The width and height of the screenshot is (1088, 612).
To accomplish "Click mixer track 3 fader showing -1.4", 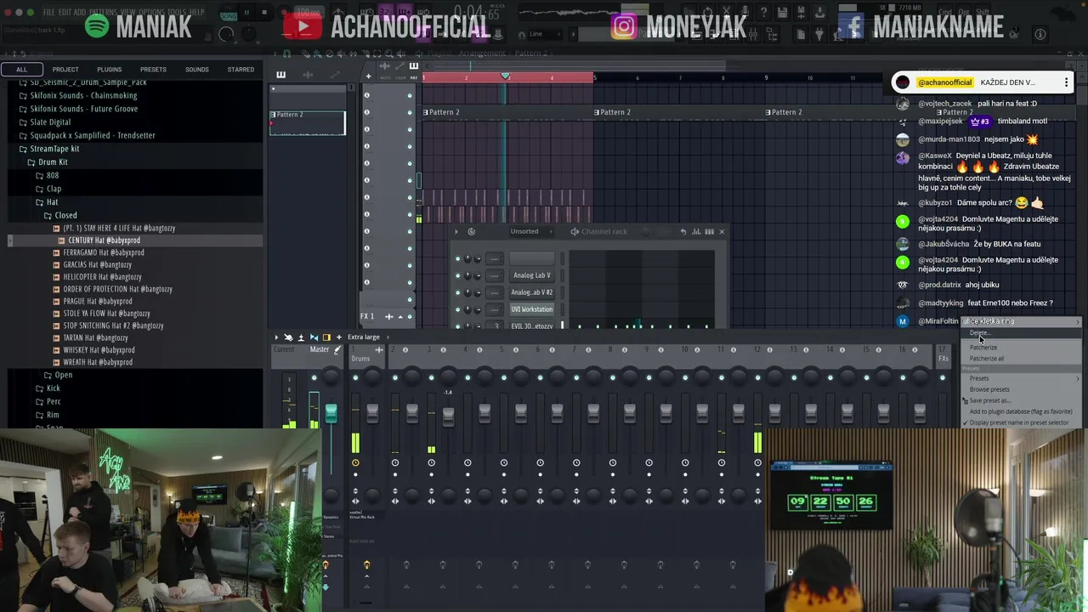I will pos(448,416).
